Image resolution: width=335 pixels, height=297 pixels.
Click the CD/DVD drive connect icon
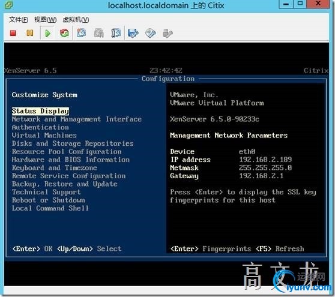(x=151, y=34)
